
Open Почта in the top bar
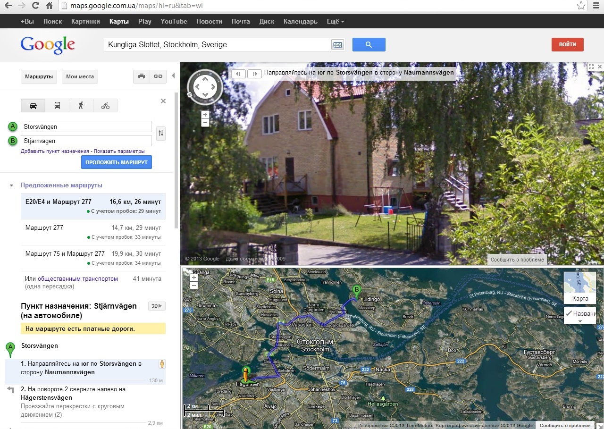pyautogui.click(x=241, y=21)
